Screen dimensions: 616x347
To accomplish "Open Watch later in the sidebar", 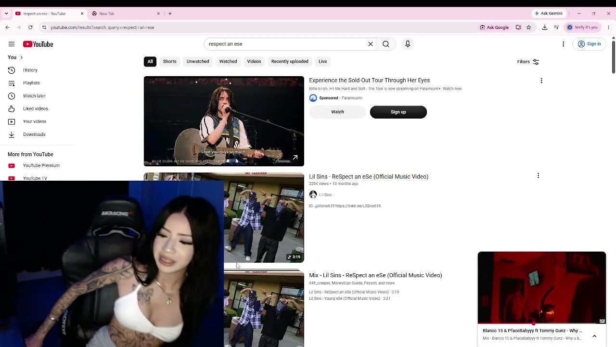I will tap(34, 96).
